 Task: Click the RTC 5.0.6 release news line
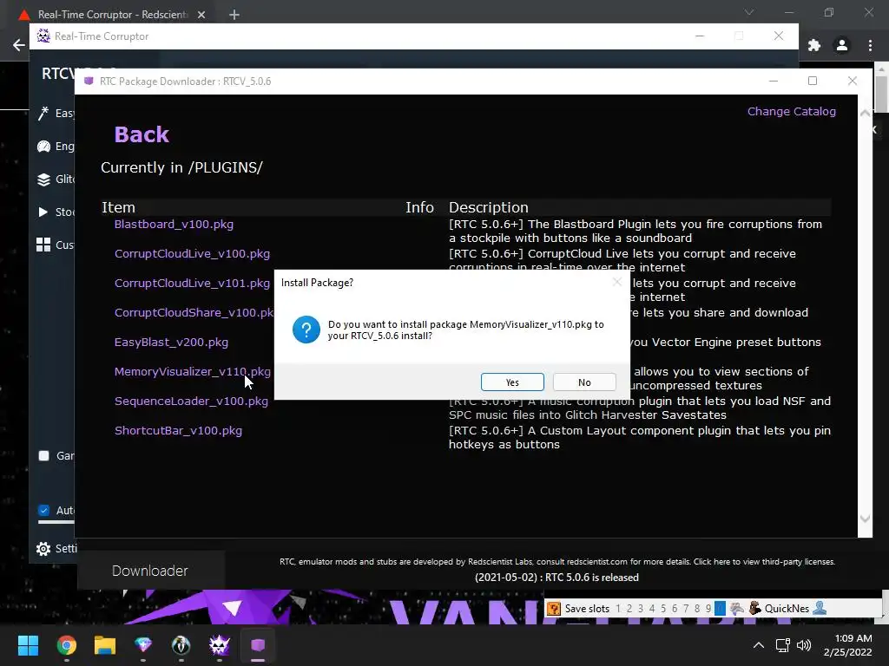(x=556, y=578)
